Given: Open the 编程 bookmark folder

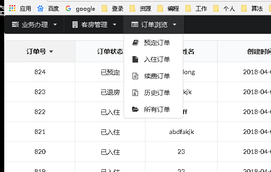Looking at the screenshot, I should [160, 8].
